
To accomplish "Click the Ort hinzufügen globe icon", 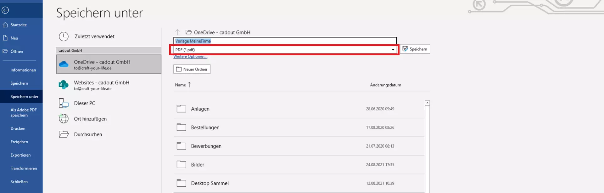I will coord(64,118).
